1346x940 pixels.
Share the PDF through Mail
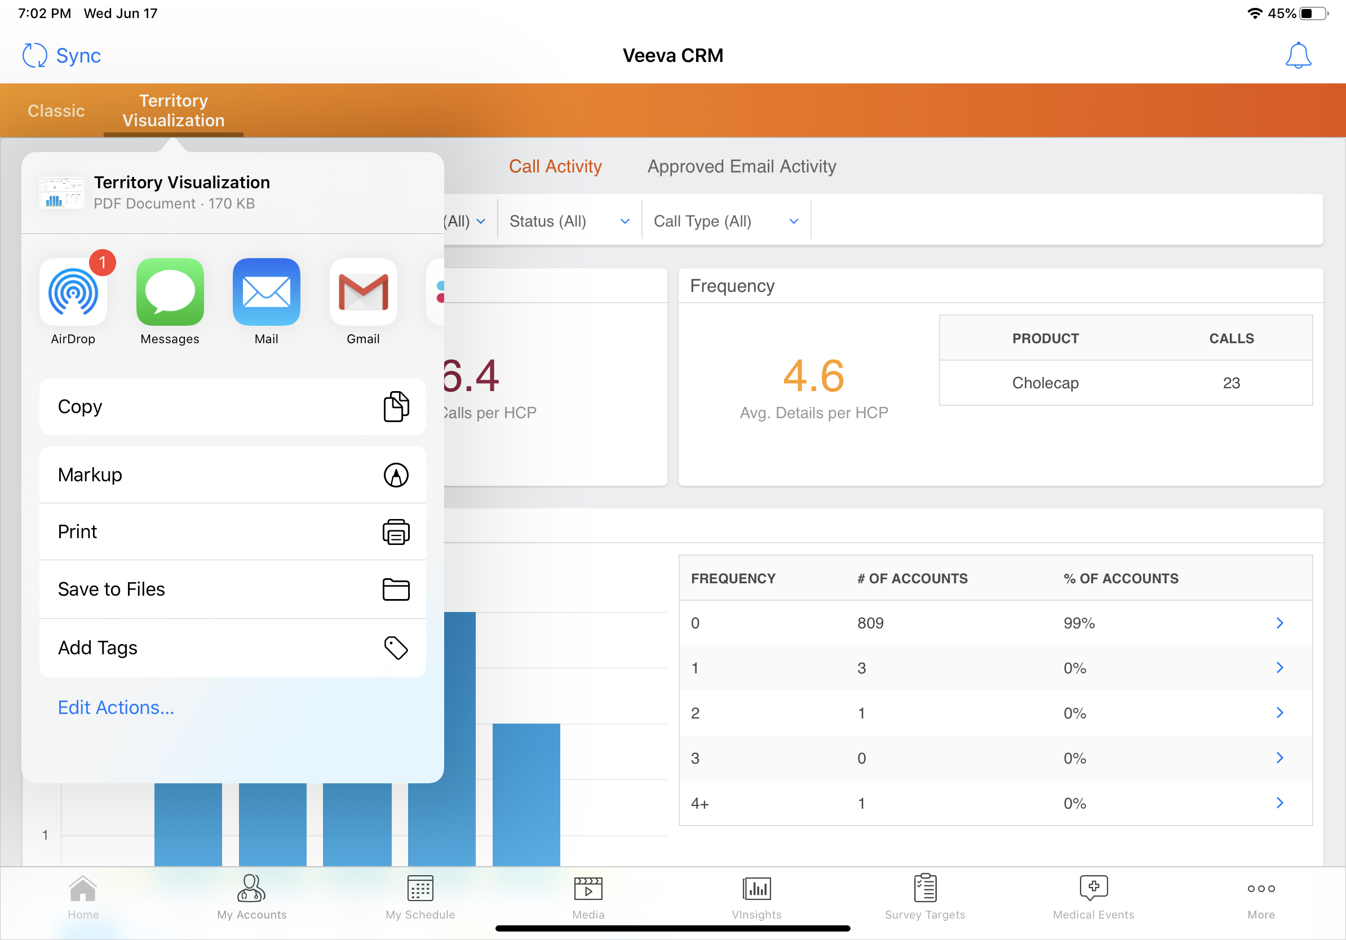(x=266, y=293)
